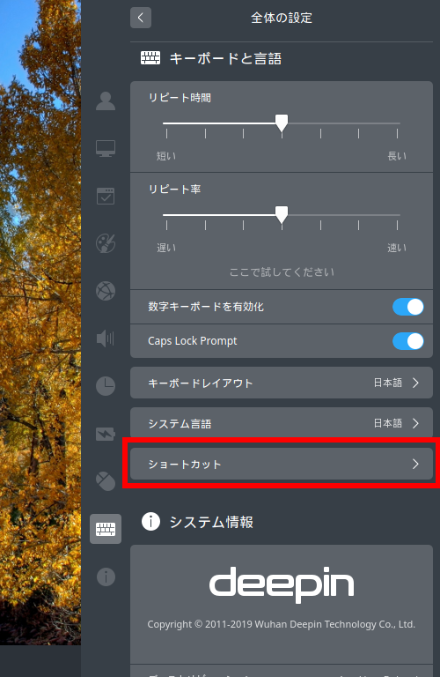Viewport: 440px width, 677px height.
Task: Click the リピート時間 label
Action: pos(180,98)
